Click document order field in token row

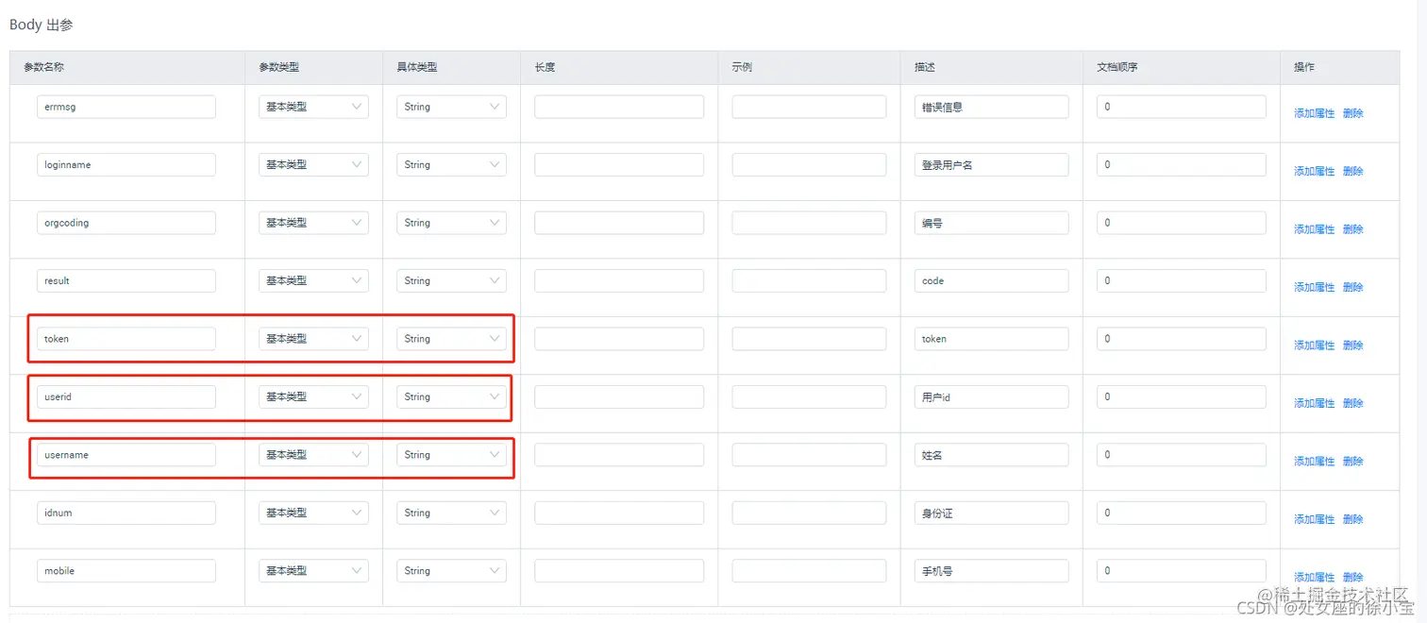pyautogui.click(x=1182, y=339)
